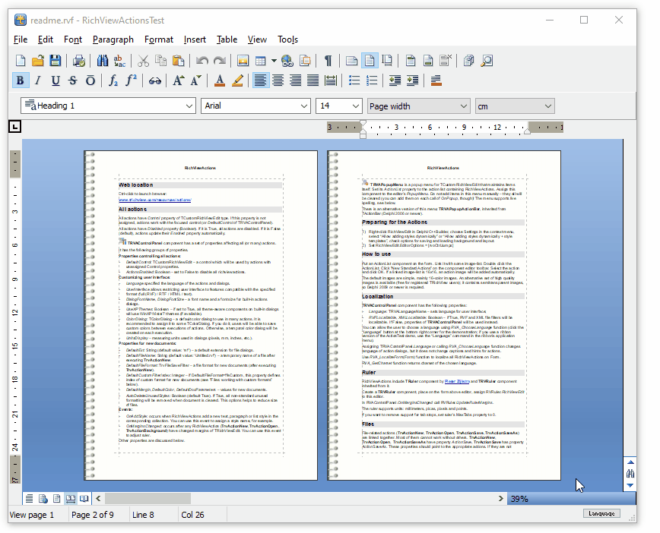Screen dimensions: 660x533
Task: Expand the Heading 1 style dropdown
Action: click(x=189, y=106)
